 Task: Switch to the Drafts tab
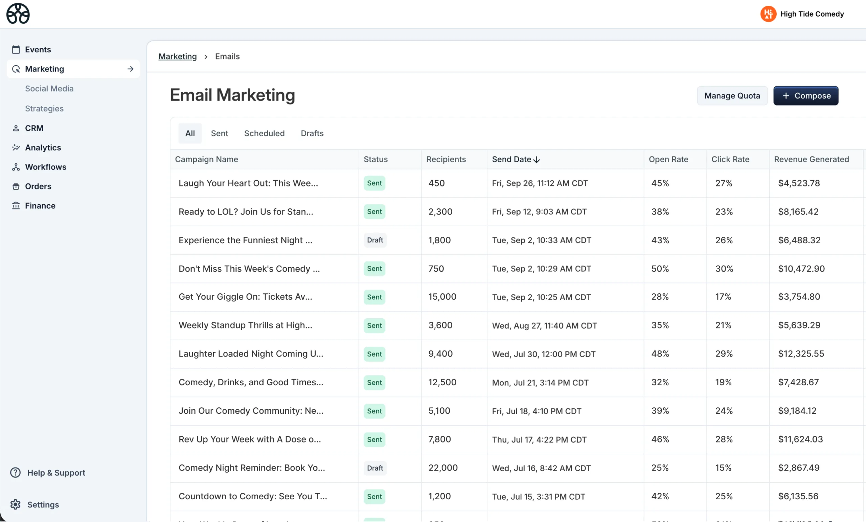312,133
